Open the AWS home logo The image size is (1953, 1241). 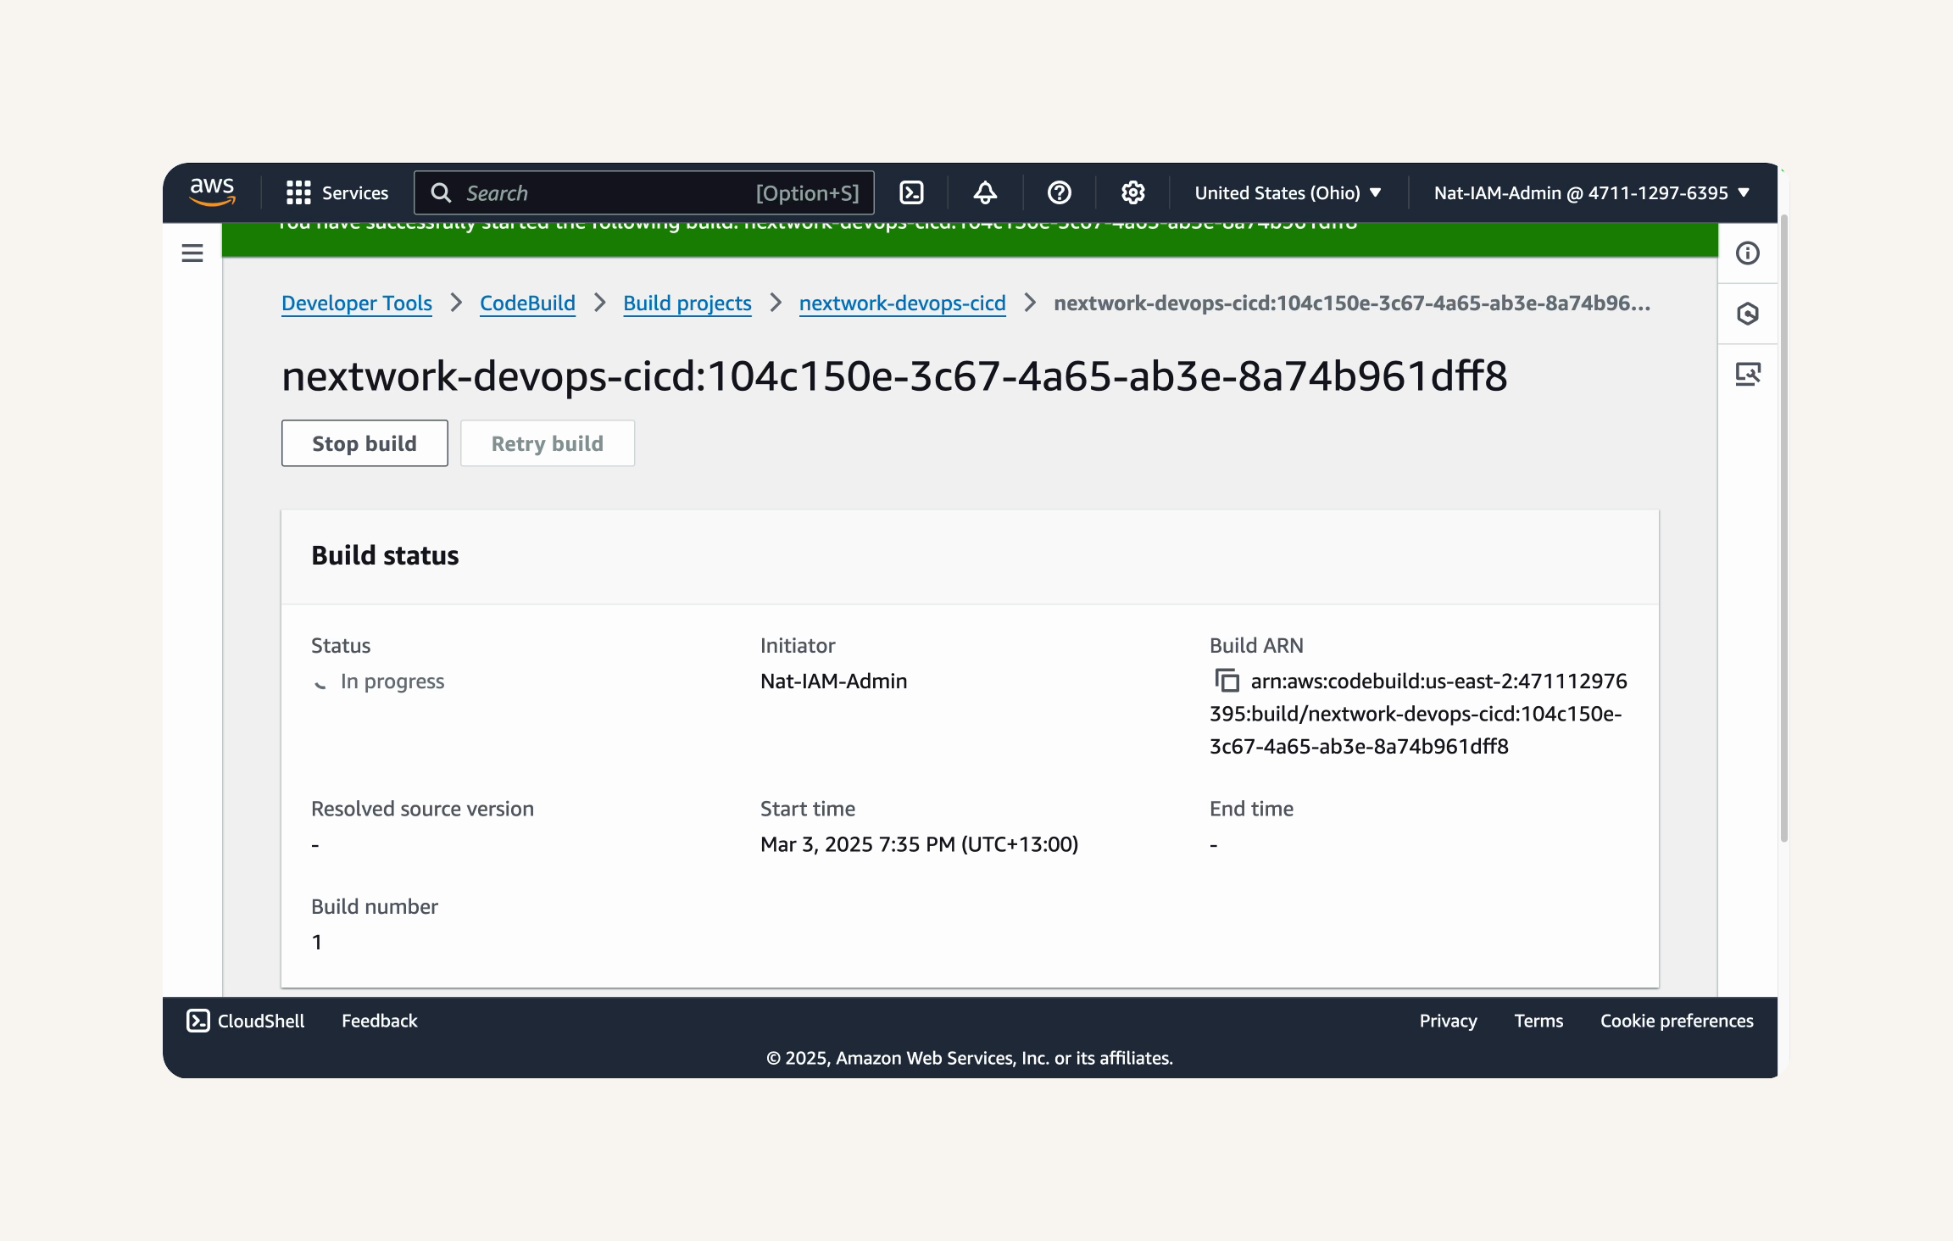(212, 192)
